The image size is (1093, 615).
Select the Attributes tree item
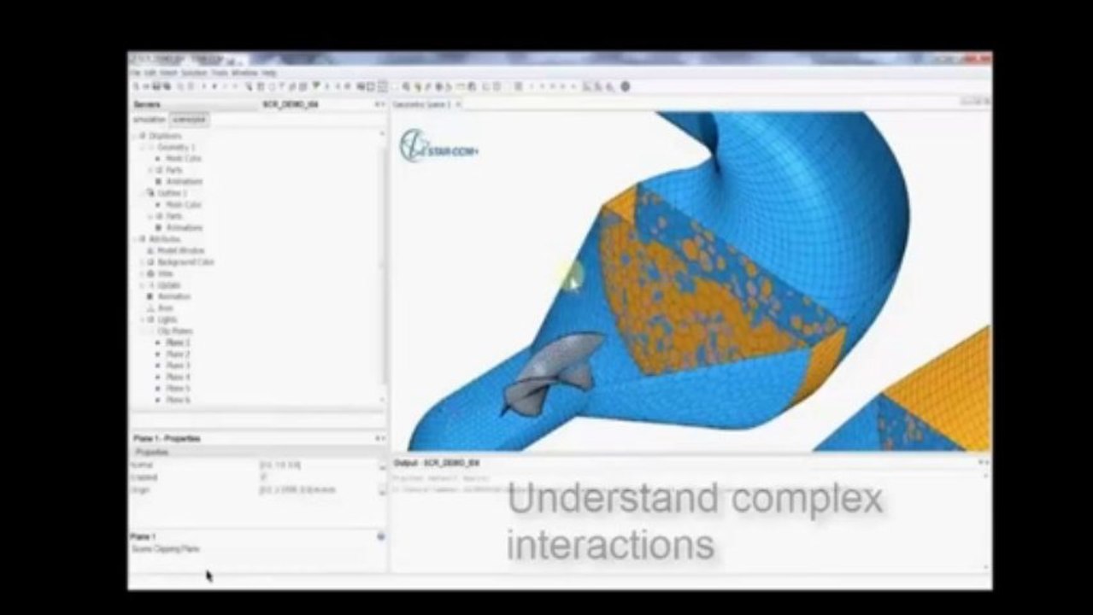pyautogui.click(x=164, y=239)
